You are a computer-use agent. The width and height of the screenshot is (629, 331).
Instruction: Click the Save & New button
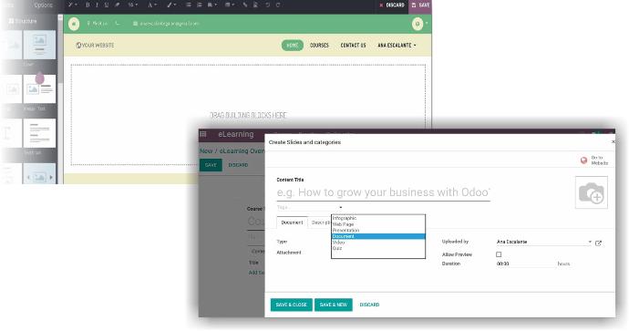pyautogui.click(x=334, y=305)
